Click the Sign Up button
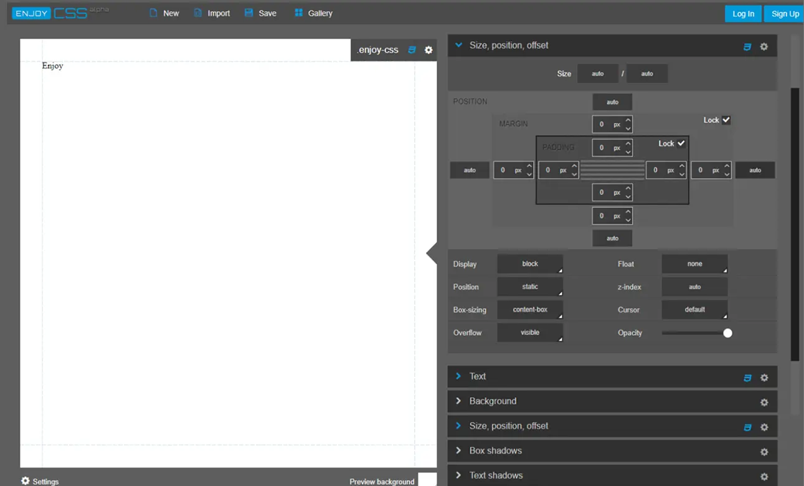 (785, 14)
